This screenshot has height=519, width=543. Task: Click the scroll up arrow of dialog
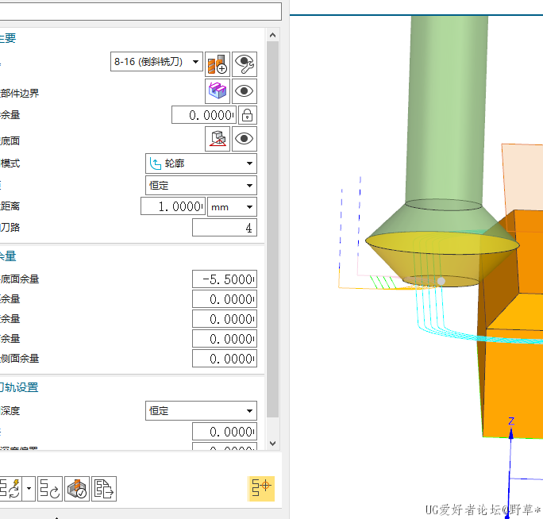[272, 36]
